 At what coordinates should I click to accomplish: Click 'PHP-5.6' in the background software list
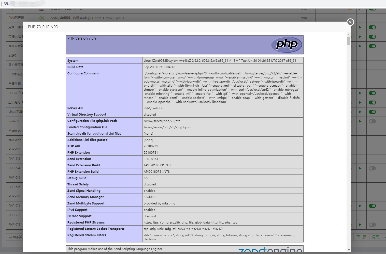coord(14,187)
